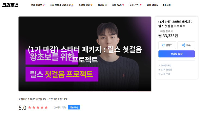Open the 1:1 문의 page
The width and height of the screenshot is (202, 118).
tap(167, 5)
